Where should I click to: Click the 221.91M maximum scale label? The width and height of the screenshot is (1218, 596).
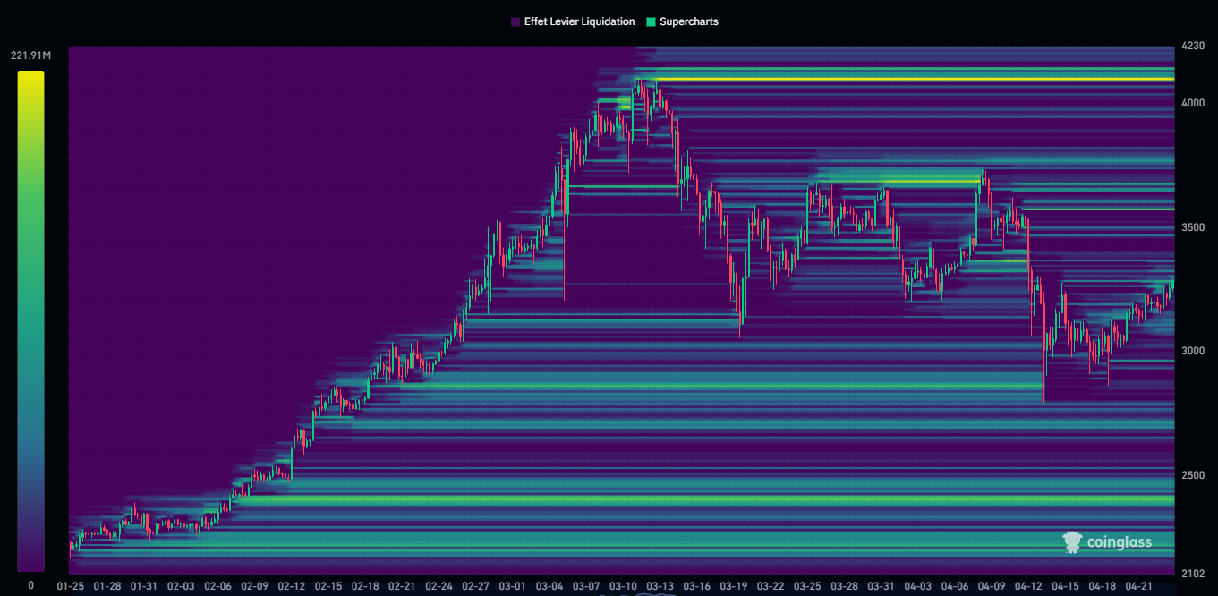(x=30, y=56)
